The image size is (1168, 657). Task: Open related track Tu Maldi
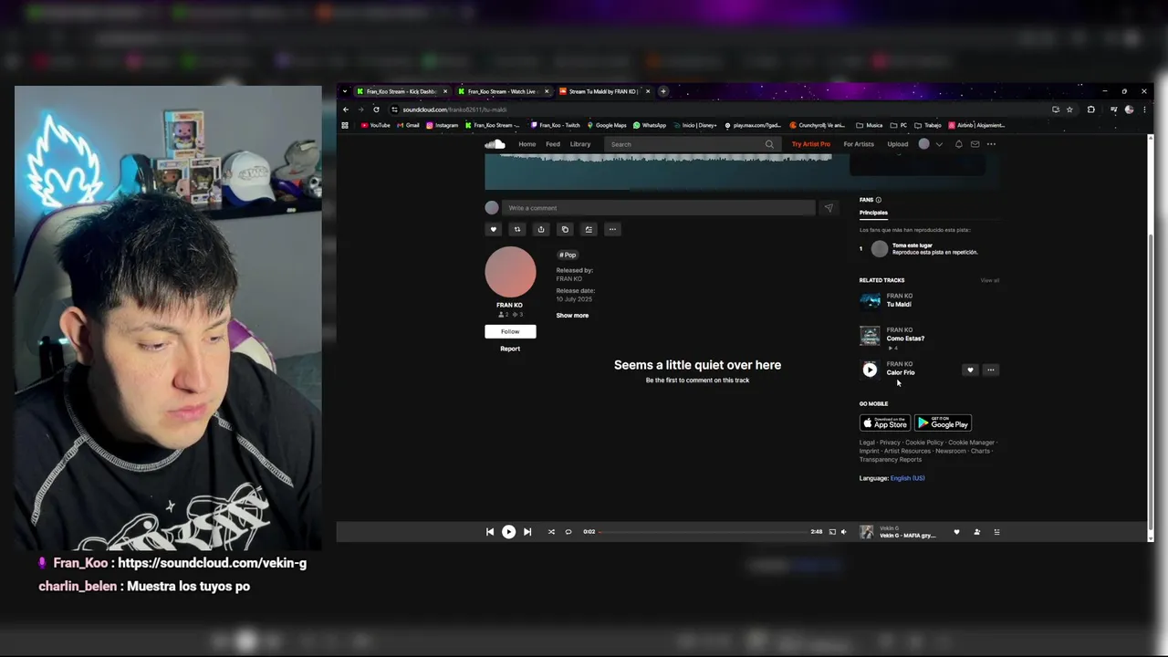point(899,304)
